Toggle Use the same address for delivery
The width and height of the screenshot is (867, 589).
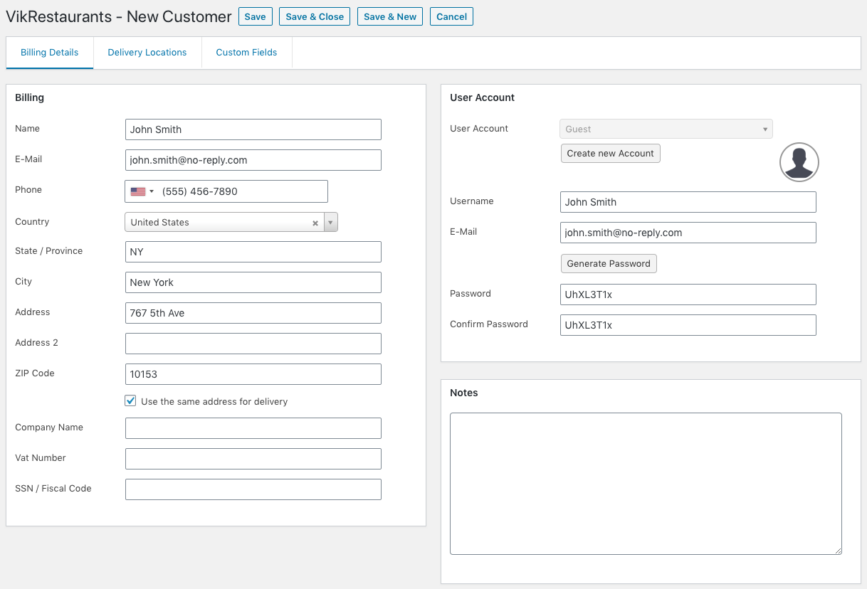click(x=130, y=400)
